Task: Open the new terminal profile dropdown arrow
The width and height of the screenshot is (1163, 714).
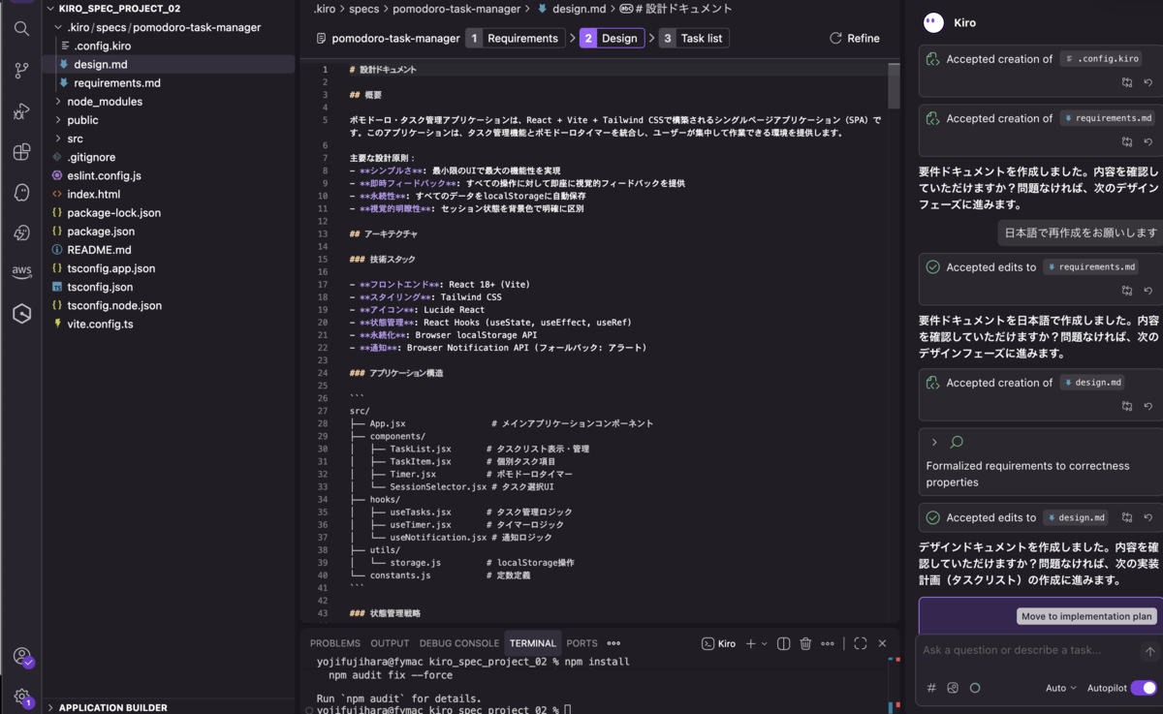Action: click(x=765, y=643)
